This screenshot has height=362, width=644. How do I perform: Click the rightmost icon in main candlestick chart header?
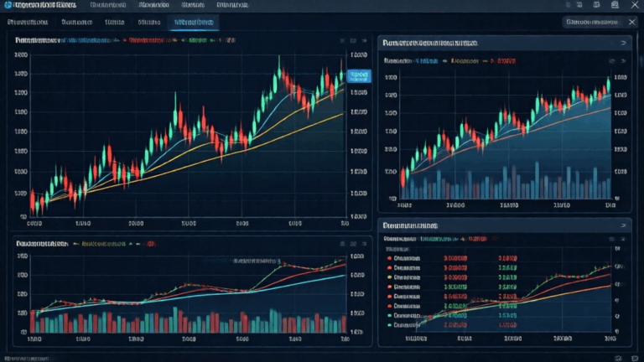(363, 39)
